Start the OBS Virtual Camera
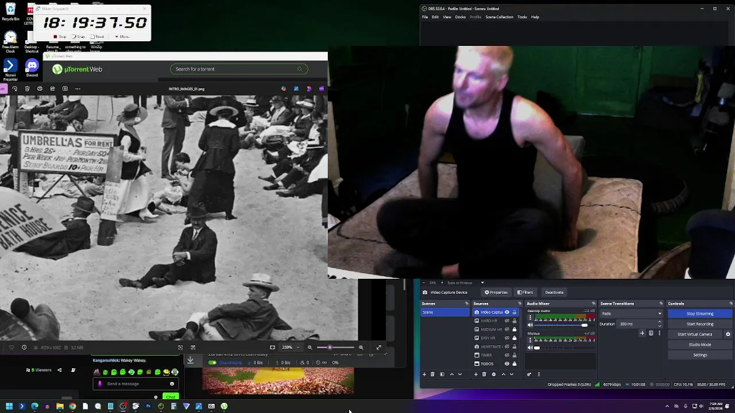Image resolution: width=735 pixels, height=413 pixels. click(x=695, y=334)
